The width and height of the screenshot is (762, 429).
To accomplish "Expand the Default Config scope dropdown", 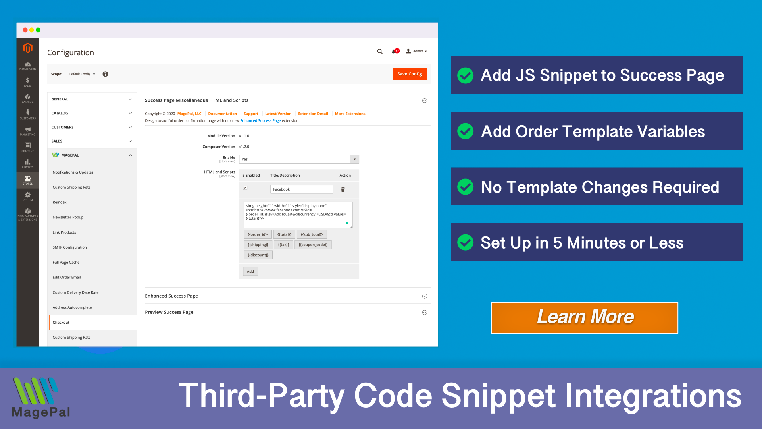I will click(82, 74).
